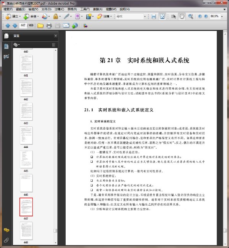Click the purple forms icon
The height and width of the screenshot is (248, 229).
coord(77,16)
